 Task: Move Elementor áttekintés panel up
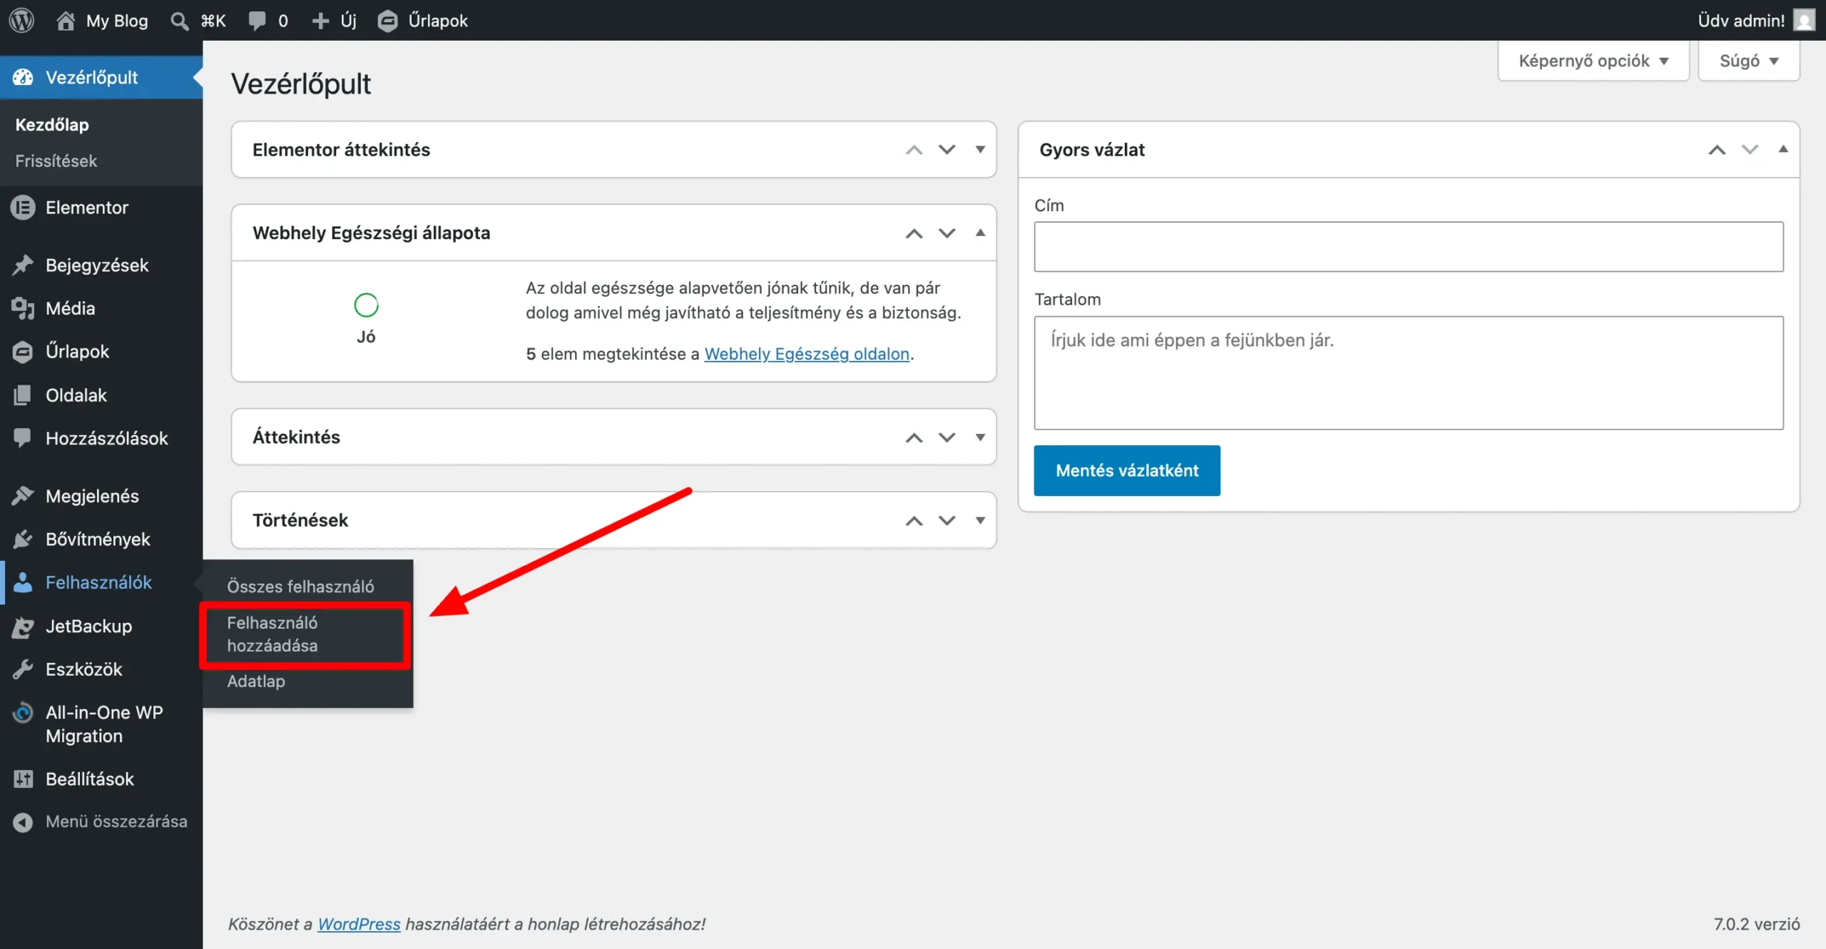click(914, 150)
